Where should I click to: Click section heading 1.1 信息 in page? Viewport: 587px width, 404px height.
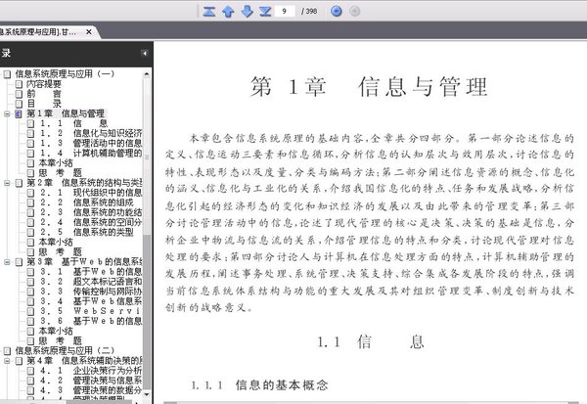pos(371,342)
